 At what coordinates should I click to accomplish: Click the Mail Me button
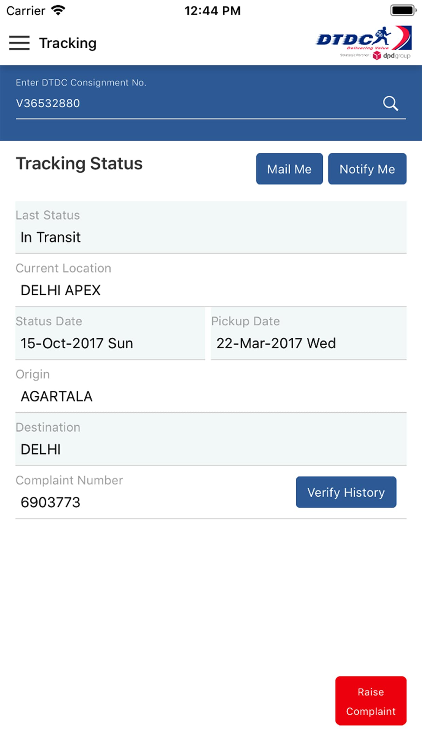tap(289, 169)
